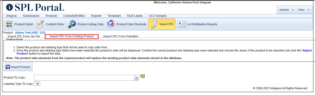Viewport: 315px width, 95px height.
Task: Click the Product Listing Data label
Action: [90, 24]
